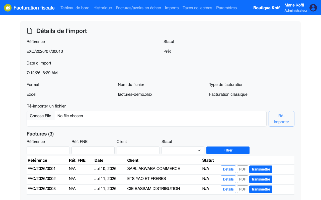The height and width of the screenshot is (200, 321).
Task: Click the Facturation fiscale logo icon
Action: tap(8, 8)
